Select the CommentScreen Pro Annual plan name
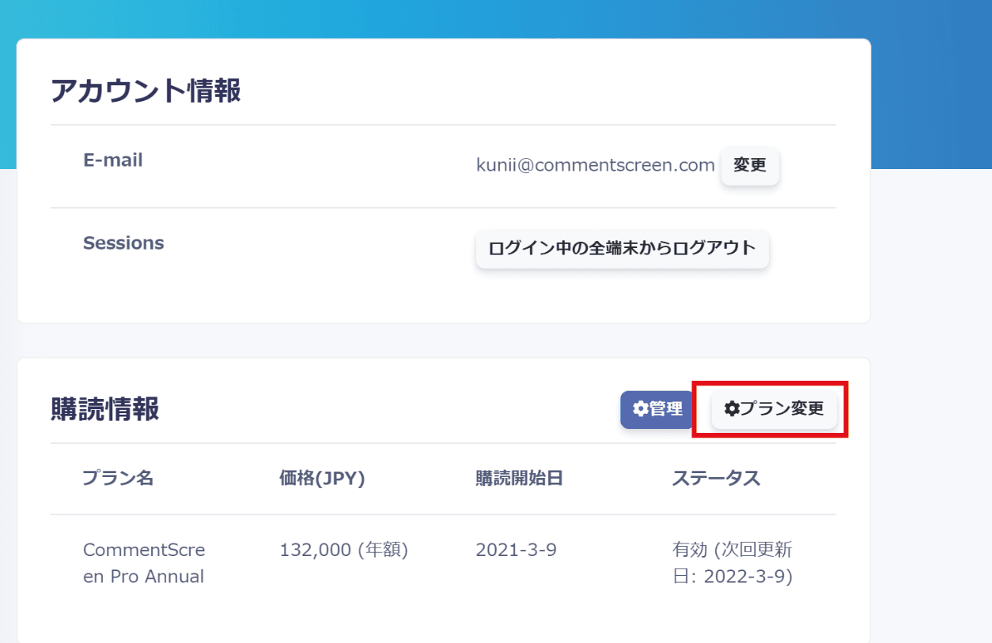992x643 pixels. 144,563
